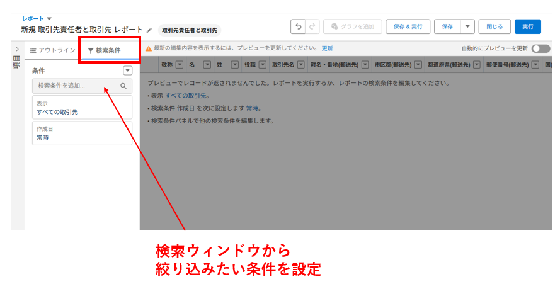
Task: Click the グラフを追加 button
Action: [353, 27]
